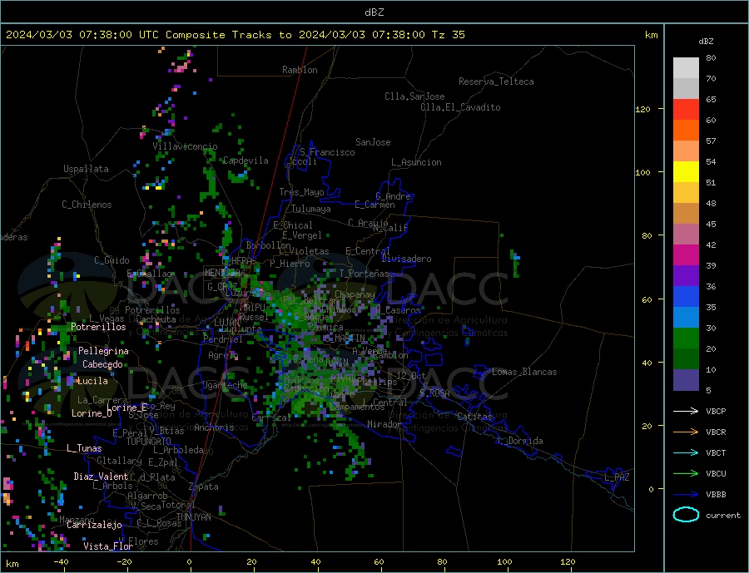Click the 'Clla.El_Cavadito' map label
The width and height of the screenshot is (749, 573).
click(x=460, y=107)
